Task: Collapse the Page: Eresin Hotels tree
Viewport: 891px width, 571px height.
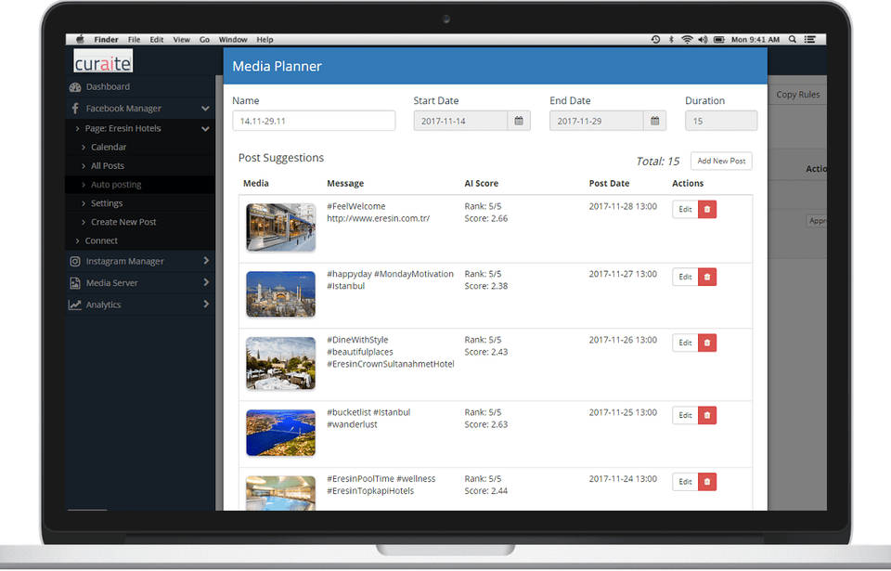Action: click(x=205, y=129)
